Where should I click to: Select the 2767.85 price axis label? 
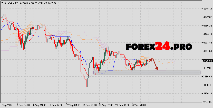[x=207, y=102]
